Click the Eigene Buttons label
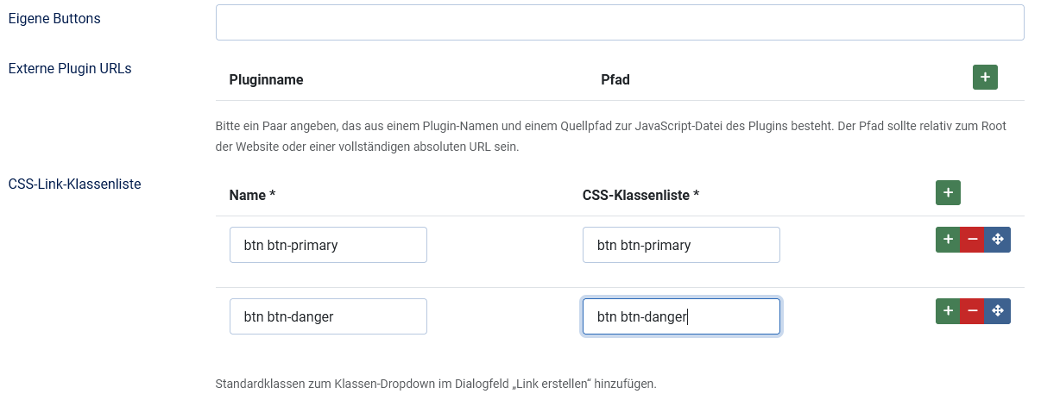1041x419 pixels. coord(54,18)
